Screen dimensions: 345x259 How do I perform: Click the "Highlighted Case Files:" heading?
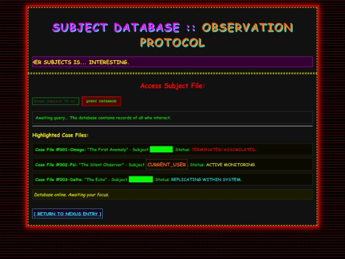tap(60, 135)
